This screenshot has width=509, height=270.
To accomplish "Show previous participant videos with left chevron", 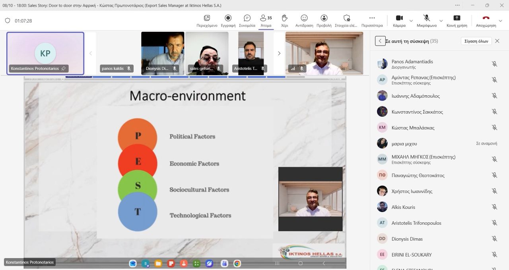I will pyautogui.click(x=91, y=53).
